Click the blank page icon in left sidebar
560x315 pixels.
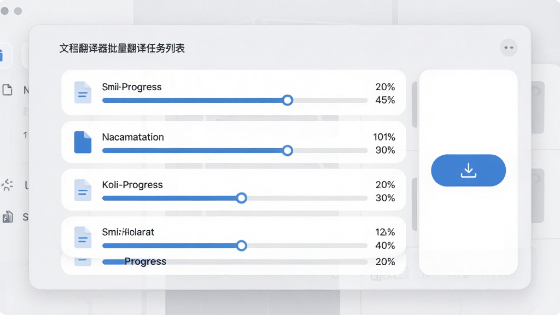pos(8,90)
